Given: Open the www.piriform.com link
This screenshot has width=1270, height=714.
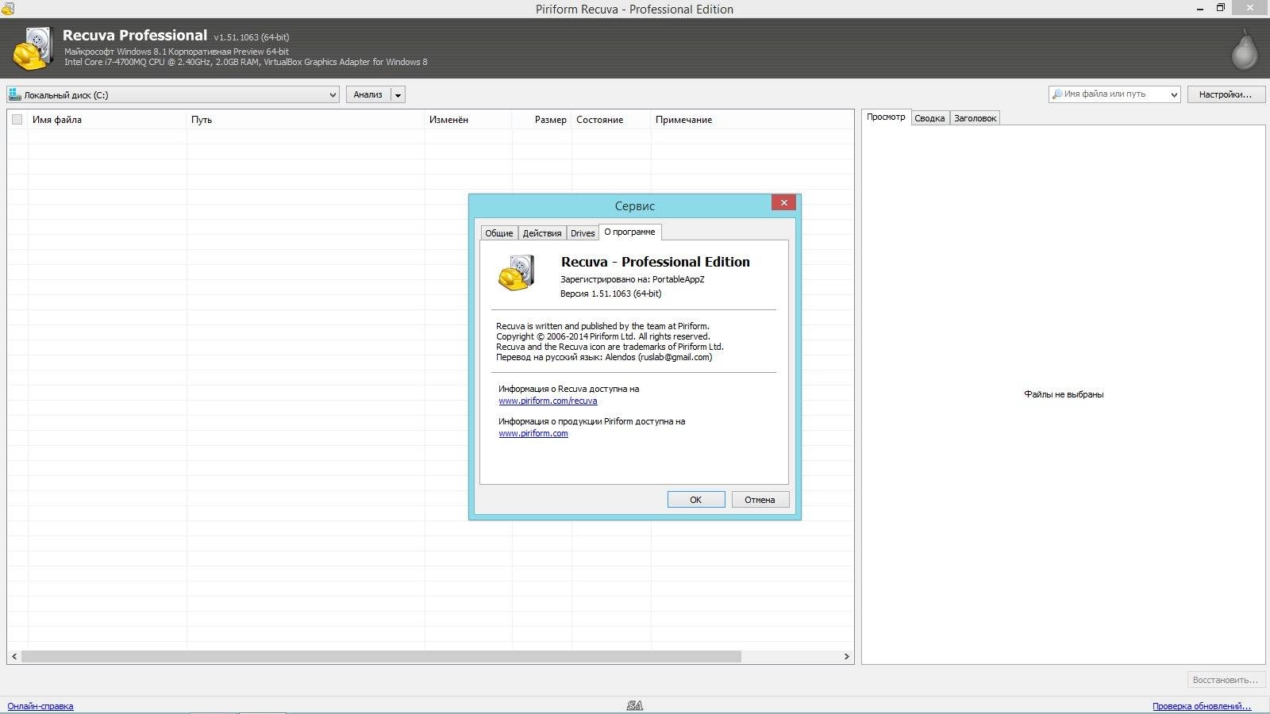Looking at the screenshot, I should coord(533,433).
